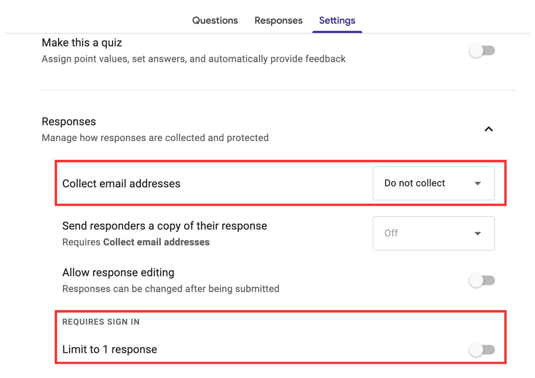Click the Responses section heading

(69, 122)
